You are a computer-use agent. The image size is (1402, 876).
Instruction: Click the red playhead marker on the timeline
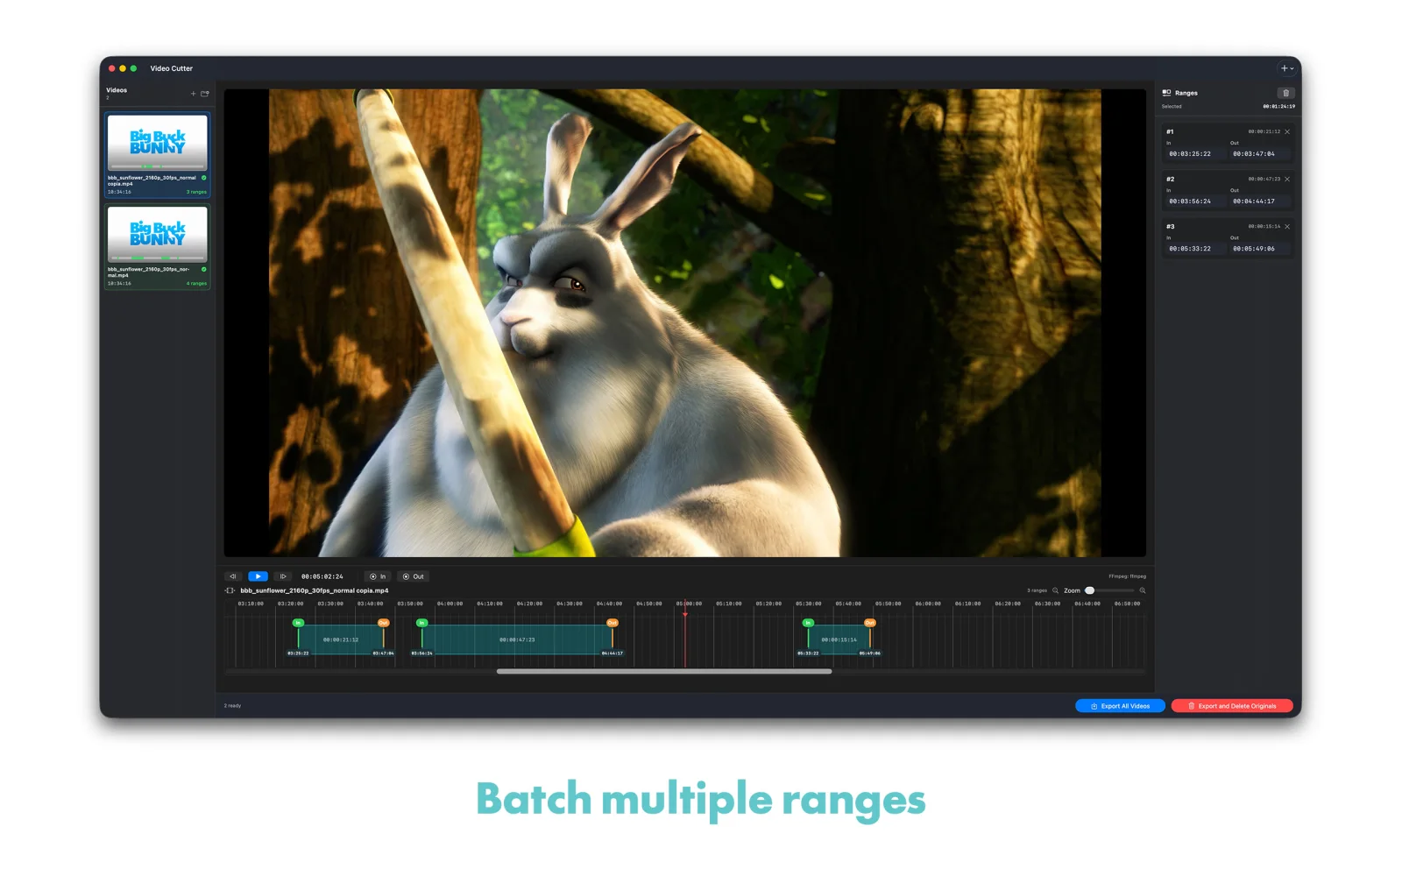685,614
